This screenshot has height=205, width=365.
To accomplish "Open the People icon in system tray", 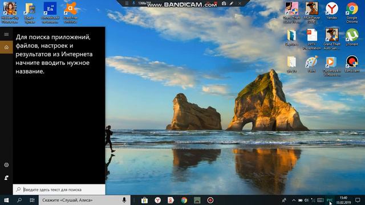I will pos(284,200).
